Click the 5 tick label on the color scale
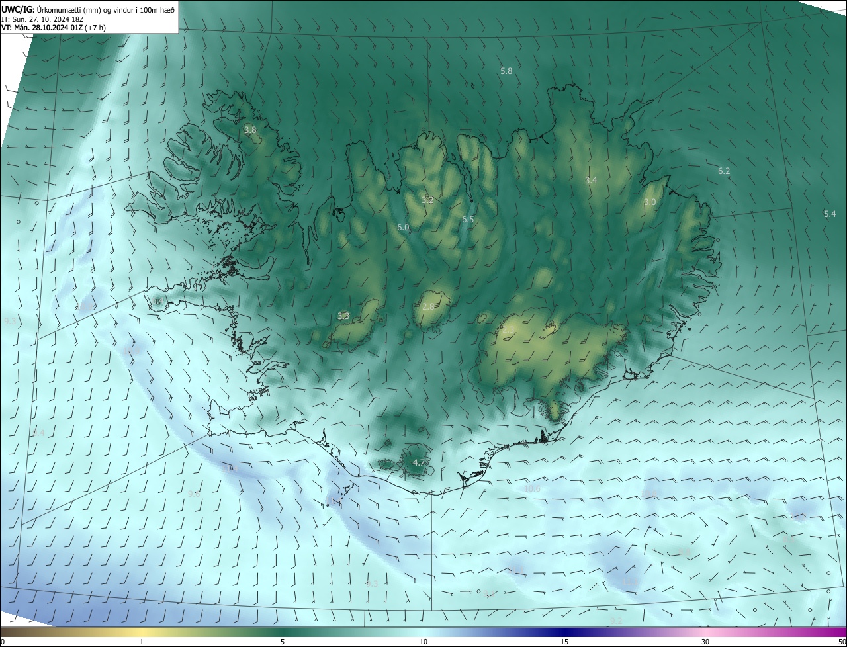 283,642
